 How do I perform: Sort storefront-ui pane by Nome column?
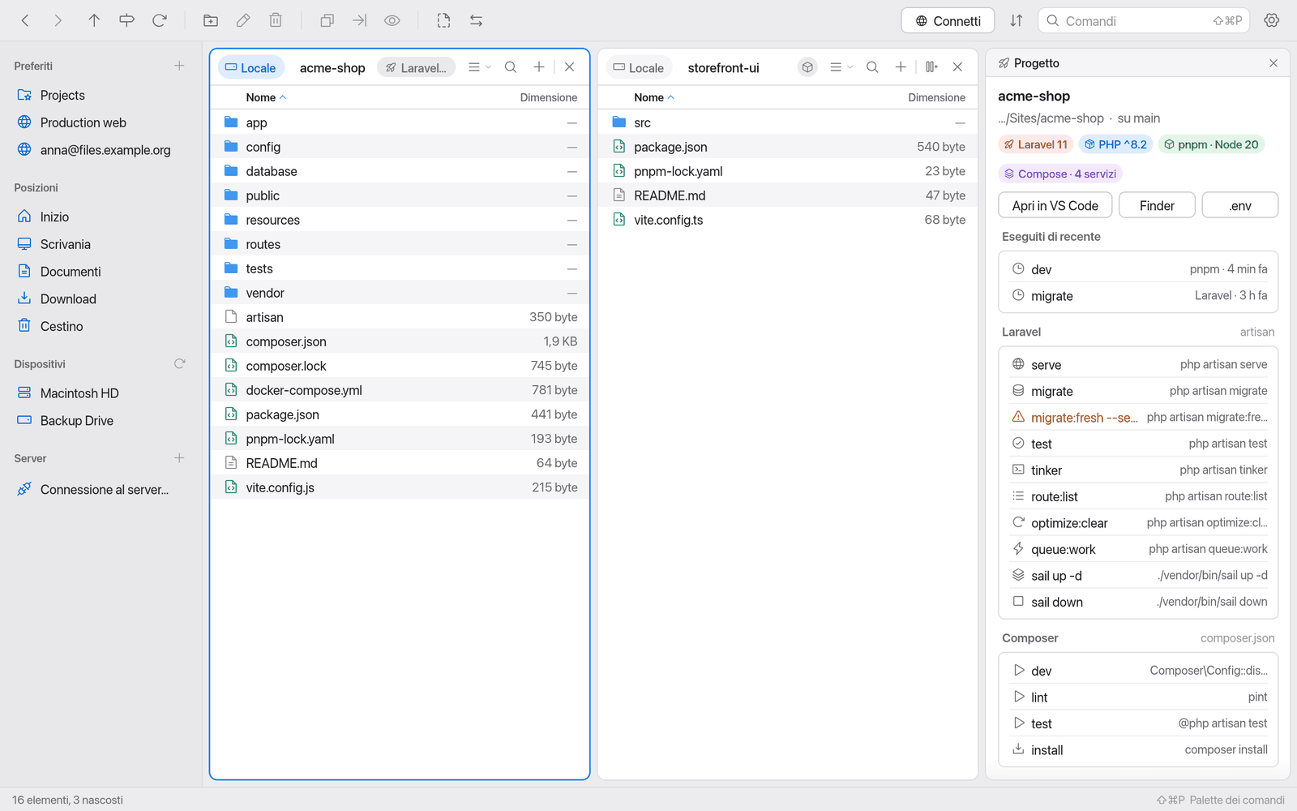click(x=654, y=97)
